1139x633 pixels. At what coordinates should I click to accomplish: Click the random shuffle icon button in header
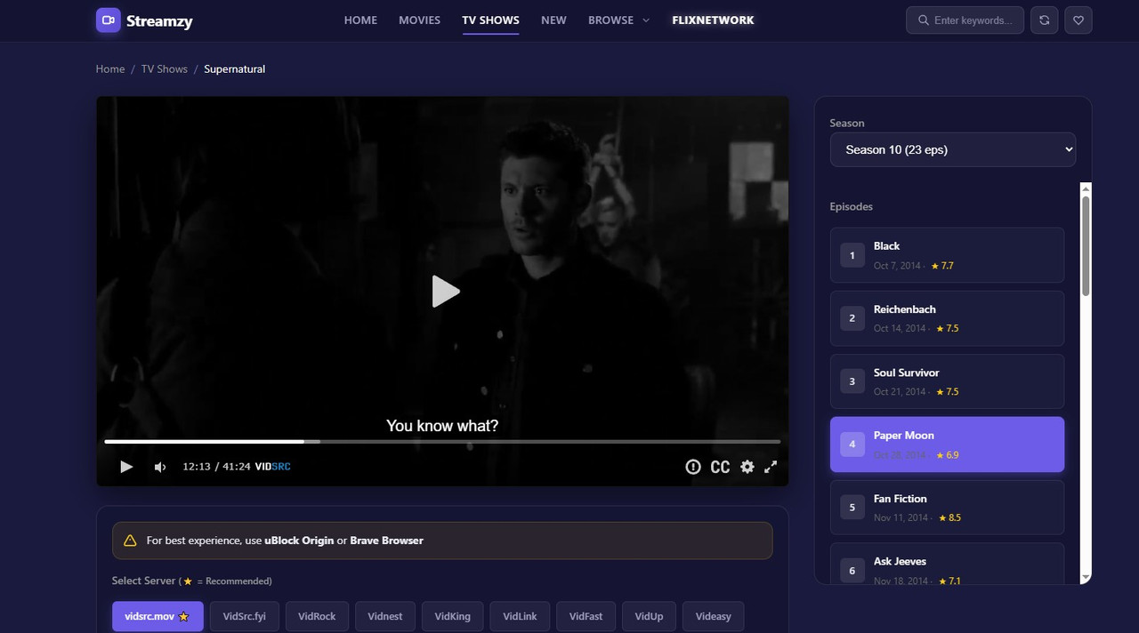pos(1044,20)
